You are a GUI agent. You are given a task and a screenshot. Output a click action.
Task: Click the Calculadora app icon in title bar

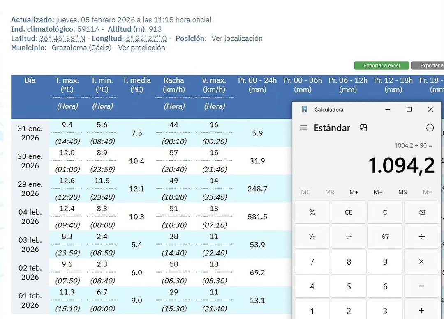point(304,110)
